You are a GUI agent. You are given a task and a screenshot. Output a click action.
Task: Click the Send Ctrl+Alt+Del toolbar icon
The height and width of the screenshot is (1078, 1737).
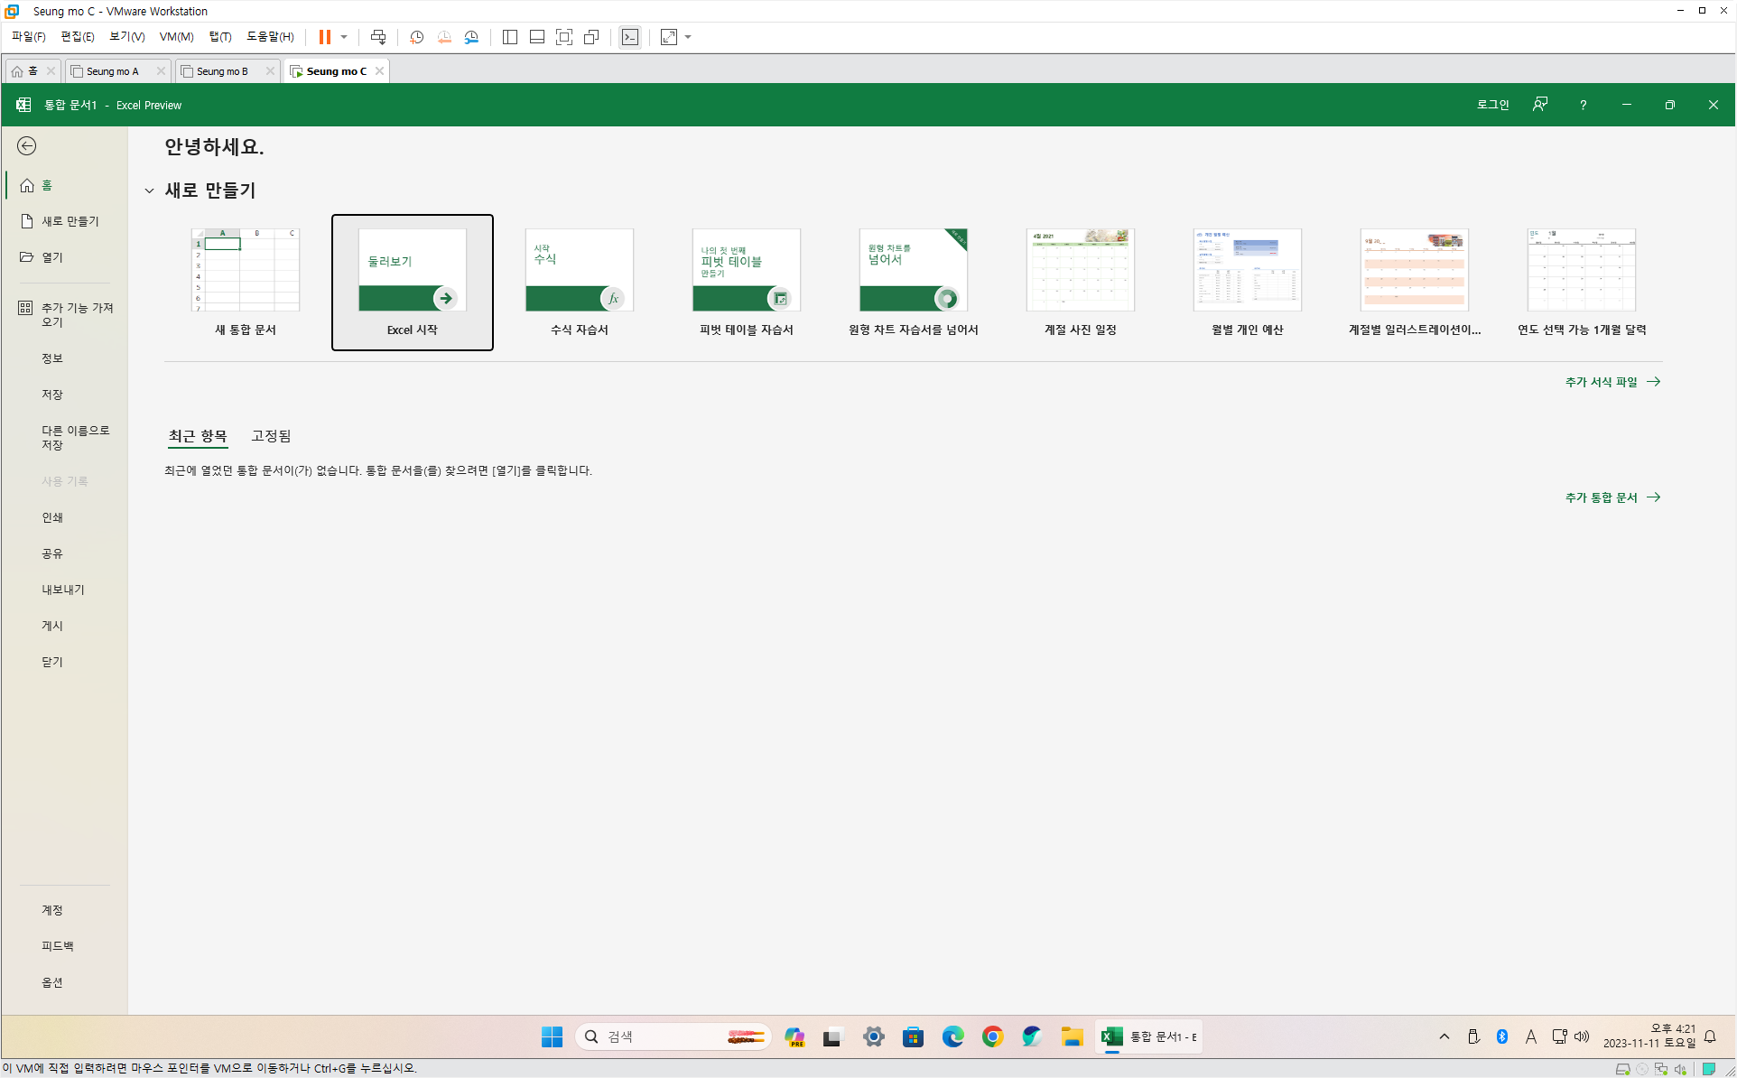378,37
